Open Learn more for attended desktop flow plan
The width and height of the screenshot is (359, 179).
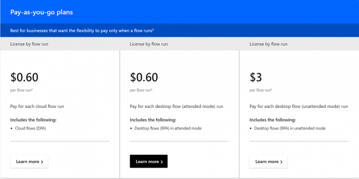pyautogui.click(x=148, y=162)
